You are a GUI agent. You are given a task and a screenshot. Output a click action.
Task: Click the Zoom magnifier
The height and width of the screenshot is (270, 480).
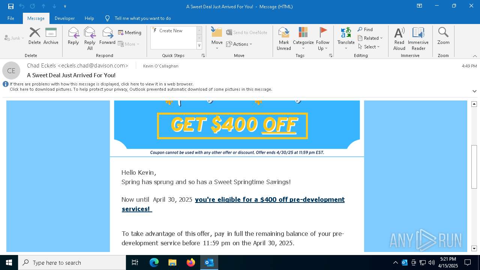tap(443, 36)
